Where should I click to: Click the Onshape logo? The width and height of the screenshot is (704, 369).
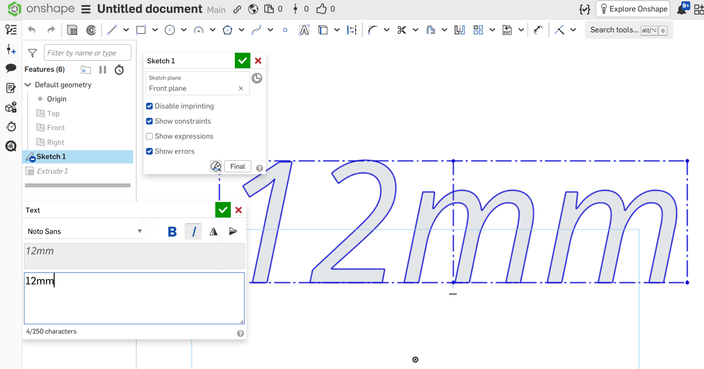(15, 9)
